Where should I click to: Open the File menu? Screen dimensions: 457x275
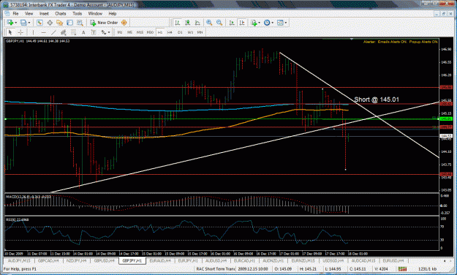click(15, 13)
